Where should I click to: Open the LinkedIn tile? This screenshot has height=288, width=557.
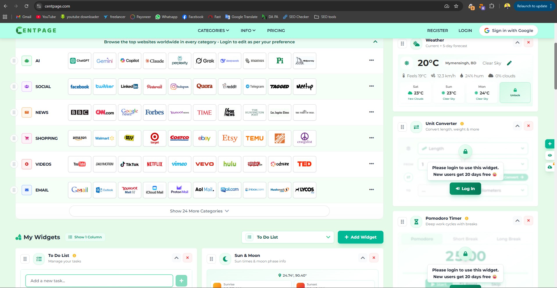(x=130, y=87)
